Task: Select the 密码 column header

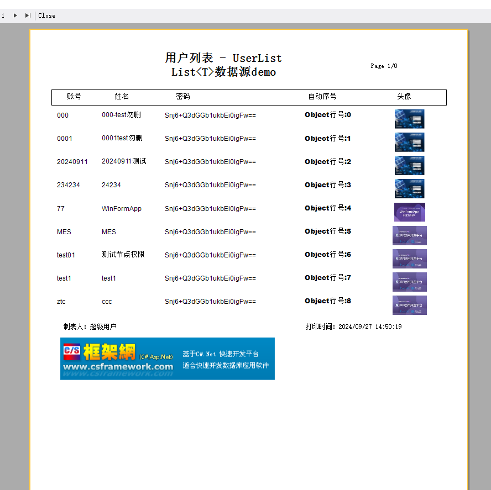Action: 183,96
